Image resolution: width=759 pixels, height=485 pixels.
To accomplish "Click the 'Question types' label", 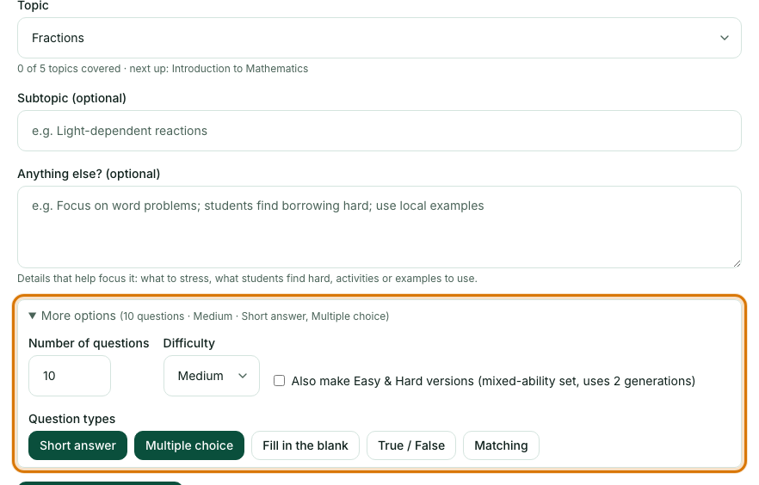I will coord(72,419).
